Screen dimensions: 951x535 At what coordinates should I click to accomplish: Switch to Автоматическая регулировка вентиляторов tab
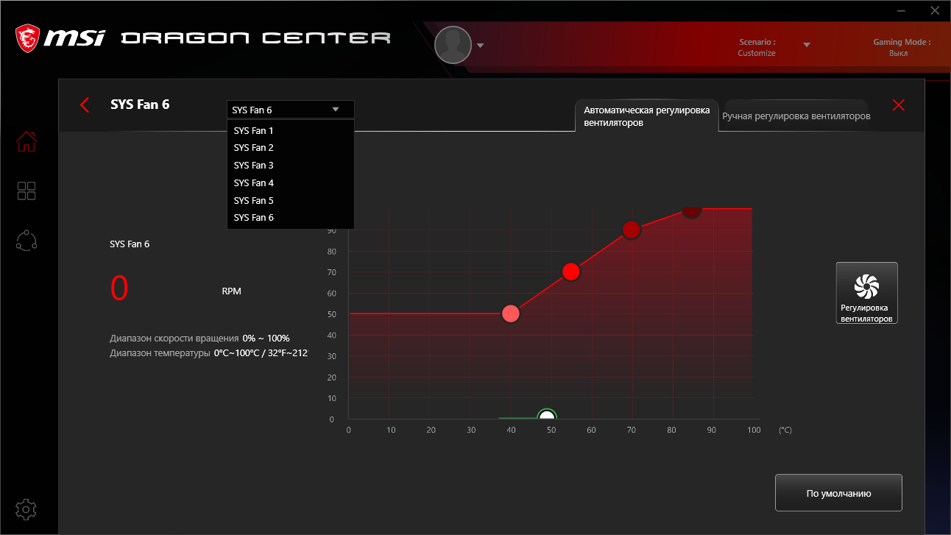(646, 116)
